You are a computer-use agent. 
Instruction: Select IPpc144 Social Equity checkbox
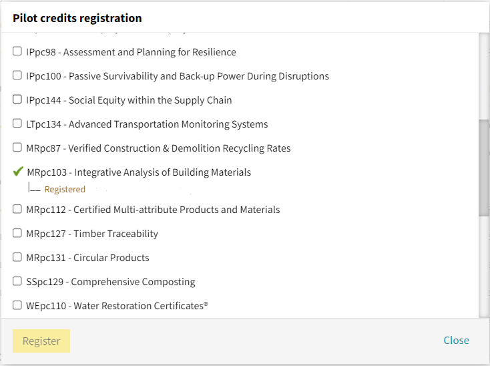click(17, 99)
